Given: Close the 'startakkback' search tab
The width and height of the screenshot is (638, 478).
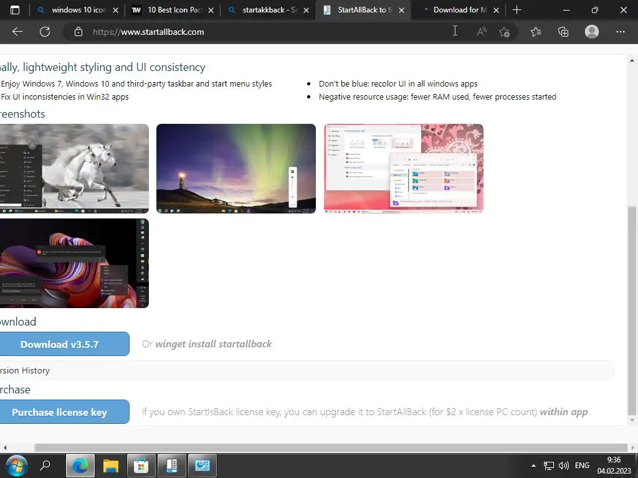Looking at the screenshot, I should (x=306, y=10).
